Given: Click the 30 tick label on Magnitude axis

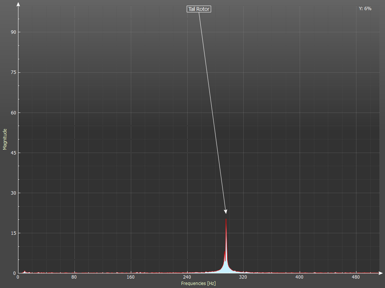Looking at the screenshot, I should click(13, 193).
